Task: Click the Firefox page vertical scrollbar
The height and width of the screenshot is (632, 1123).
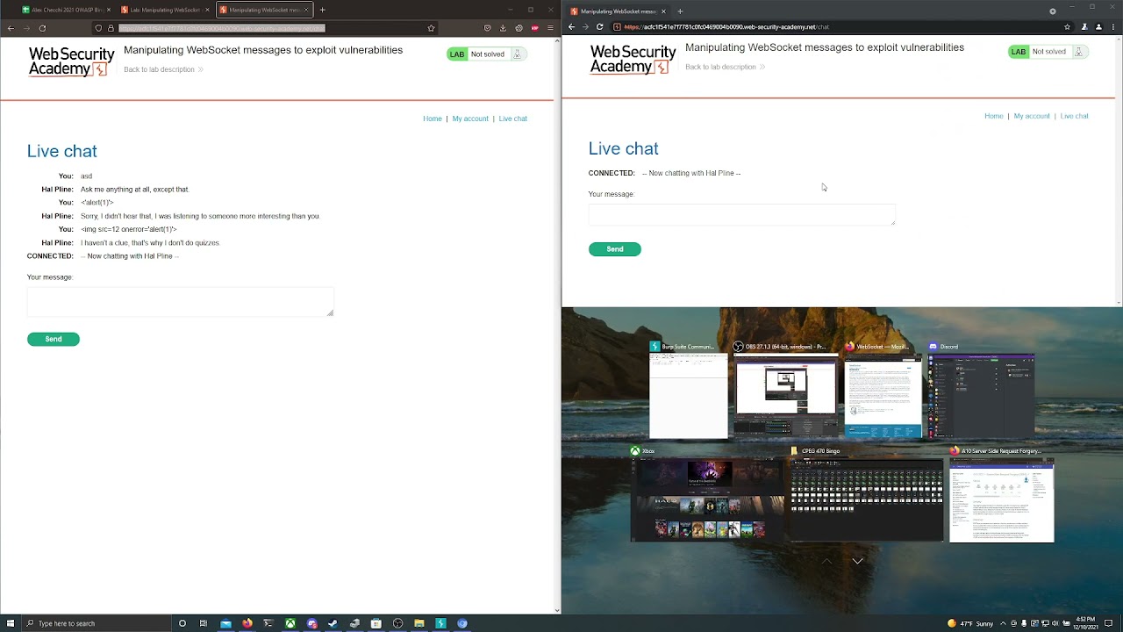Action: click(558, 325)
